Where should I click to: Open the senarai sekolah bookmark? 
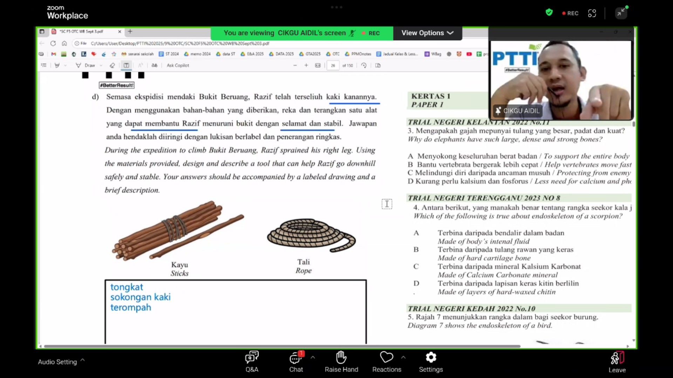[137, 54]
